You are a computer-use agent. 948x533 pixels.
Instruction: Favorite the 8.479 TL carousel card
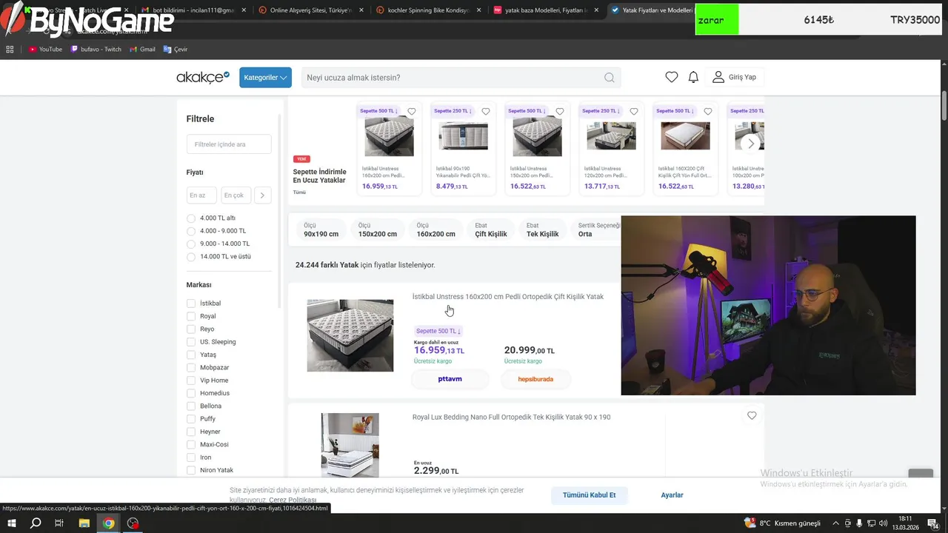coord(486,112)
